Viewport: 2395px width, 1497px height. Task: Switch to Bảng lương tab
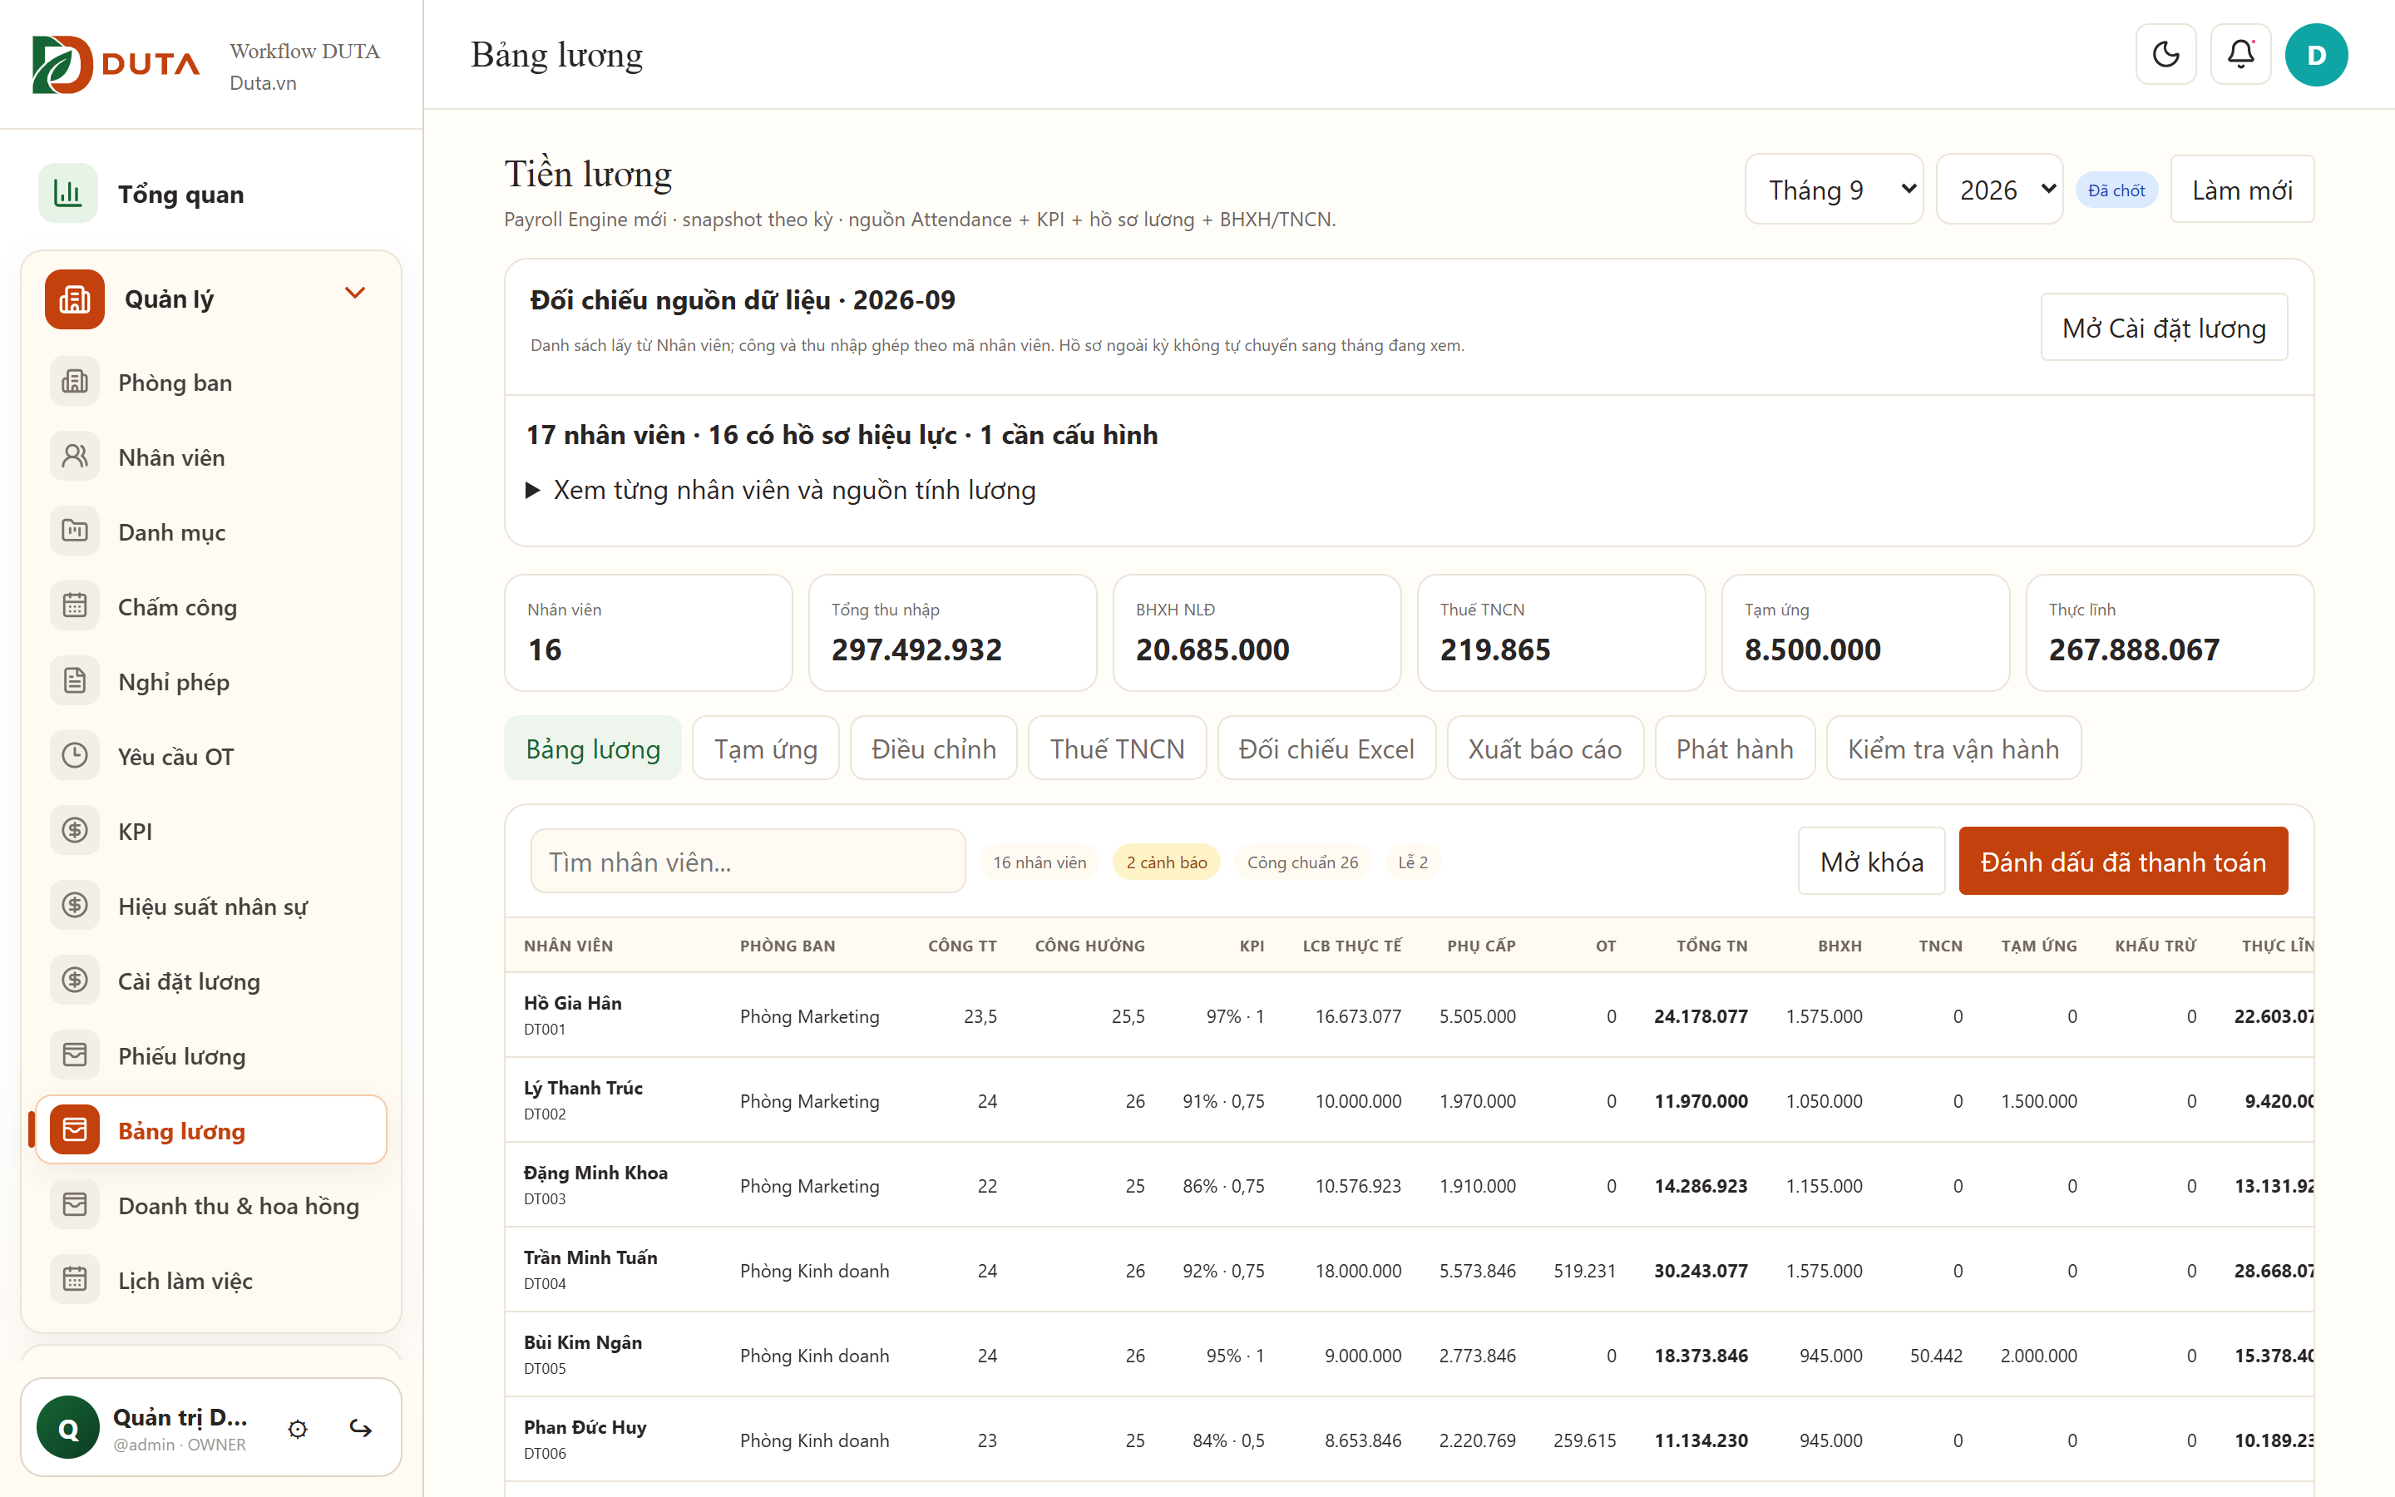click(593, 748)
